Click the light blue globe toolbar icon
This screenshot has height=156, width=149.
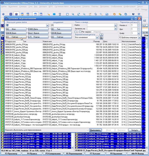[x=139, y=14]
